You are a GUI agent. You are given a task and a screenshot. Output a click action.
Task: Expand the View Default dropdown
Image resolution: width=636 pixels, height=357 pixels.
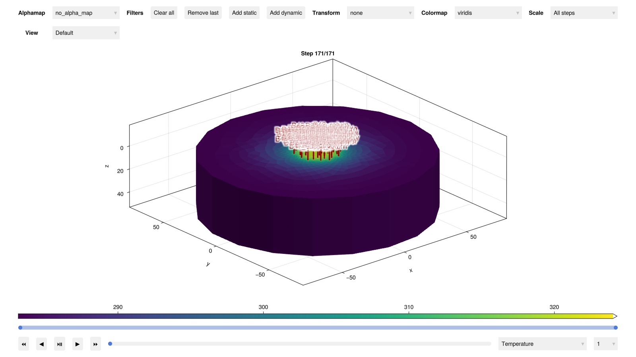[x=86, y=33]
